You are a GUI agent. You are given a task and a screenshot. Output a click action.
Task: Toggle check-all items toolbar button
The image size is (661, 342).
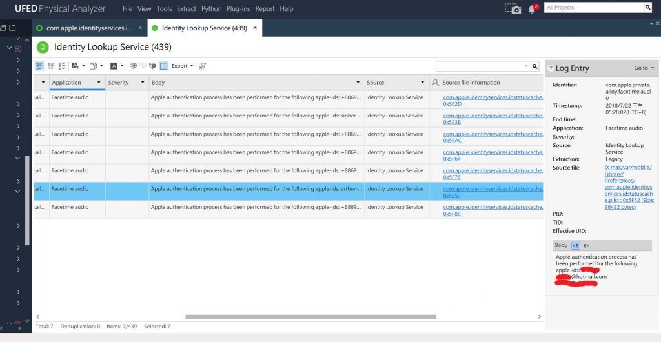39,66
